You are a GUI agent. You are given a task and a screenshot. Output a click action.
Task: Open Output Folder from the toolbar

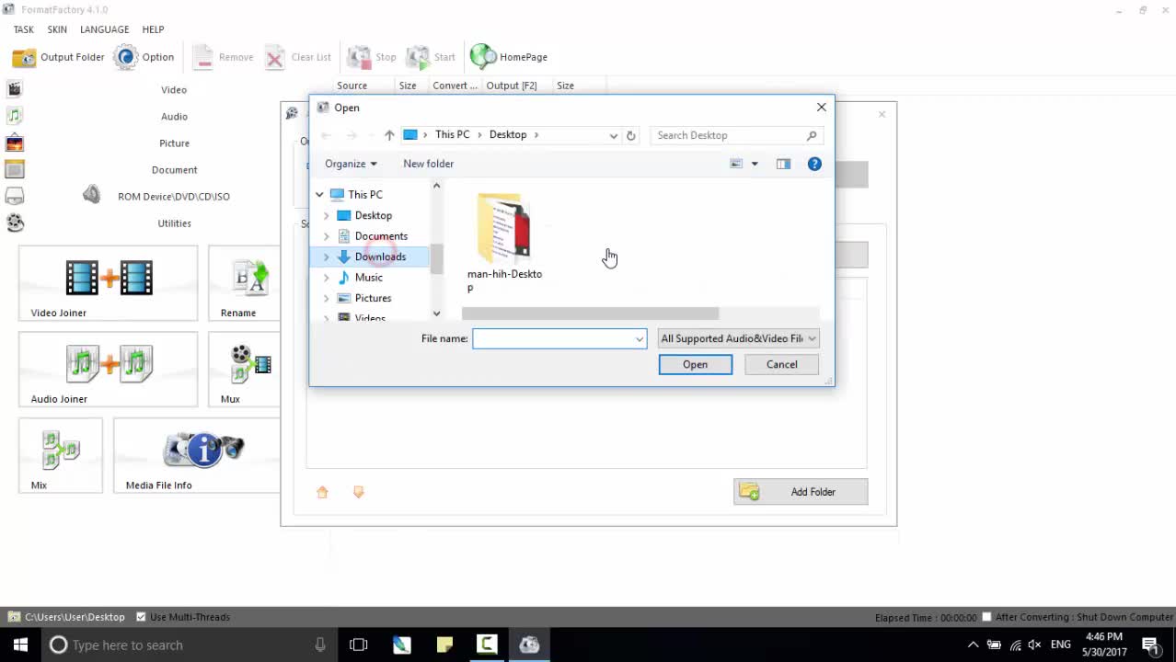click(x=58, y=57)
